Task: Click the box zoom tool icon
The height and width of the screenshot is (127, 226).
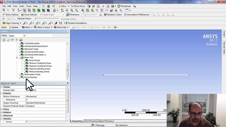Action: [x=77, y=10]
